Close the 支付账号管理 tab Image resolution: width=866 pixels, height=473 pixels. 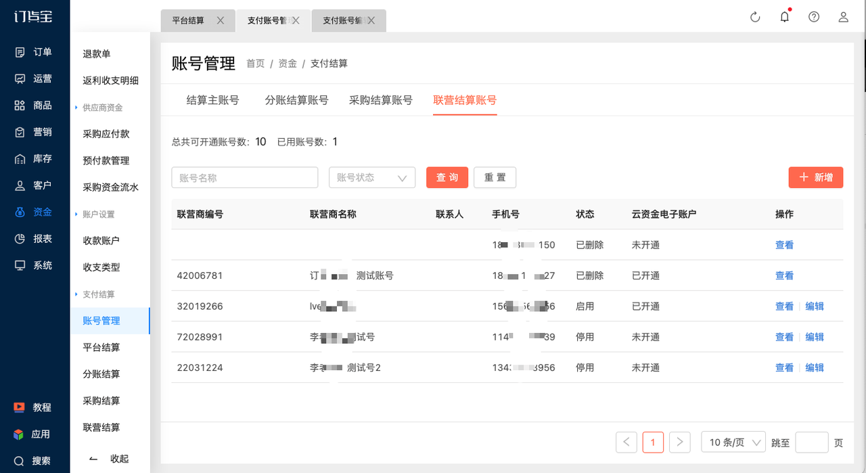(x=296, y=20)
